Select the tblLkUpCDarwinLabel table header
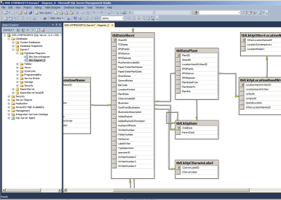The width and height of the screenshot is (281, 200). 196,163
